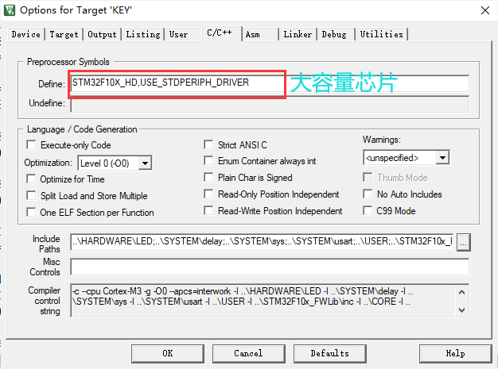Image resolution: width=498 pixels, height=369 pixels.
Task: Click the Misc Controls input field
Action: pyautogui.click(x=270, y=267)
